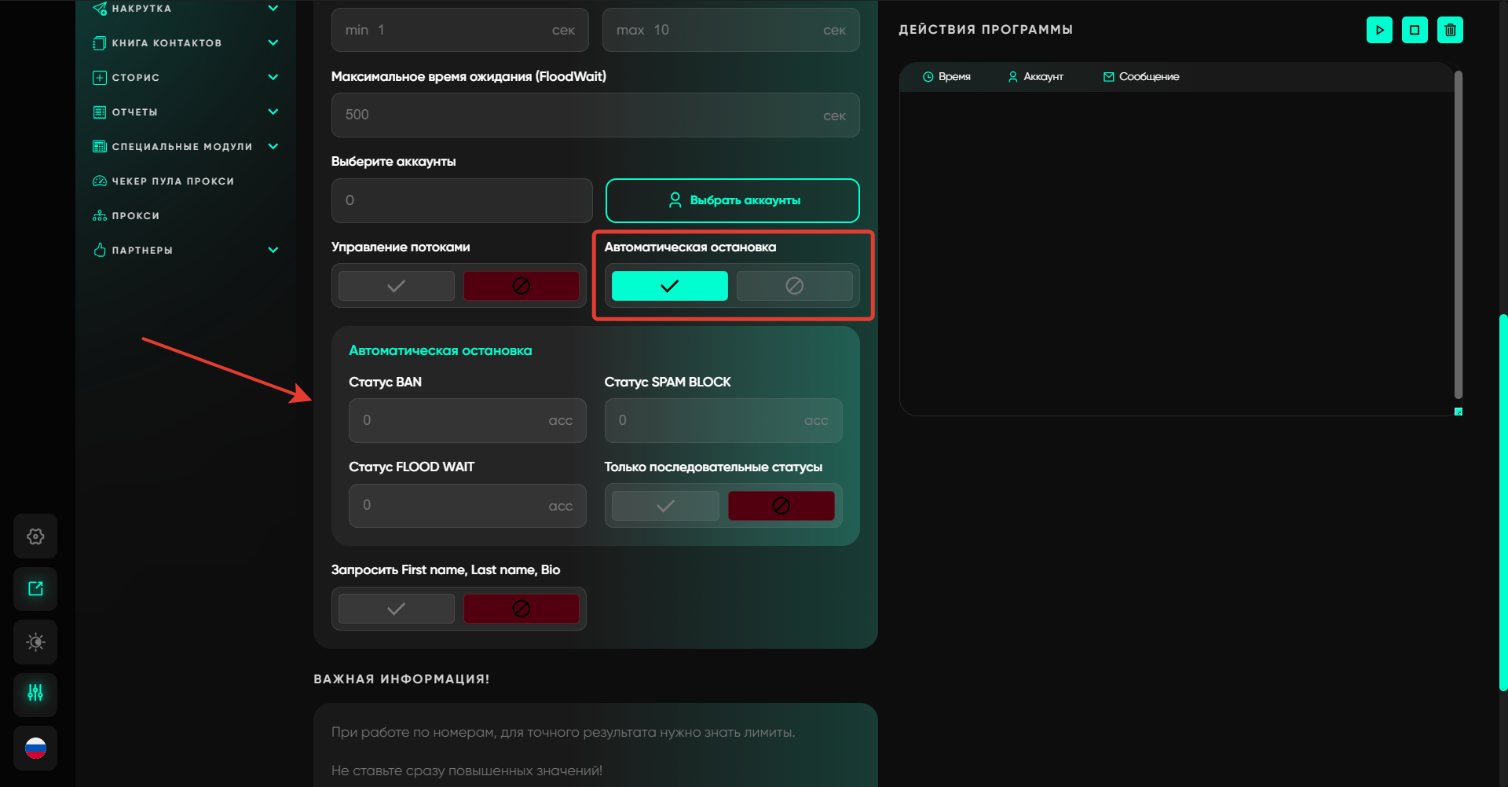This screenshot has height=787, width=1508.
Task: Open settings gear in left sidebar
Action: click(x=35, y=536)
